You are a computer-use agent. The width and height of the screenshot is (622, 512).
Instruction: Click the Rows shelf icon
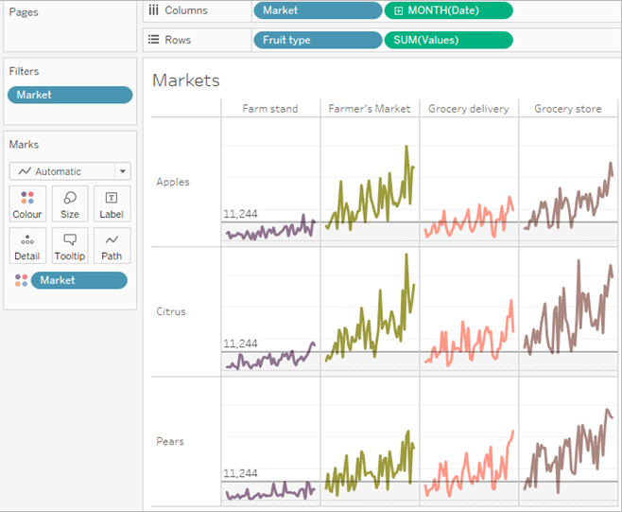[153, 40]
